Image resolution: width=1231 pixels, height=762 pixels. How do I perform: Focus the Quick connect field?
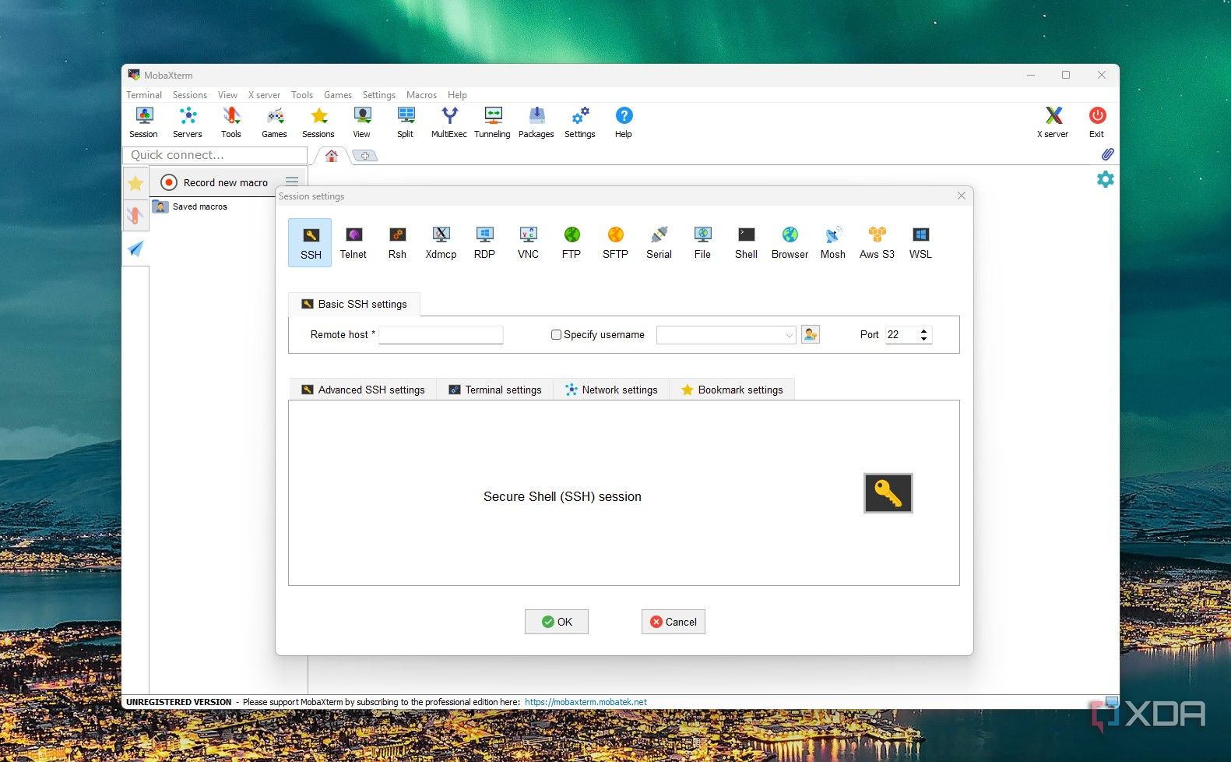click(215, 155)
